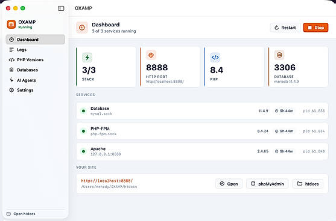This screenshot has height=221, width=336.
Task: Click PHP-FPM version 8.4.24 value
Action: (x=263, y=131)
